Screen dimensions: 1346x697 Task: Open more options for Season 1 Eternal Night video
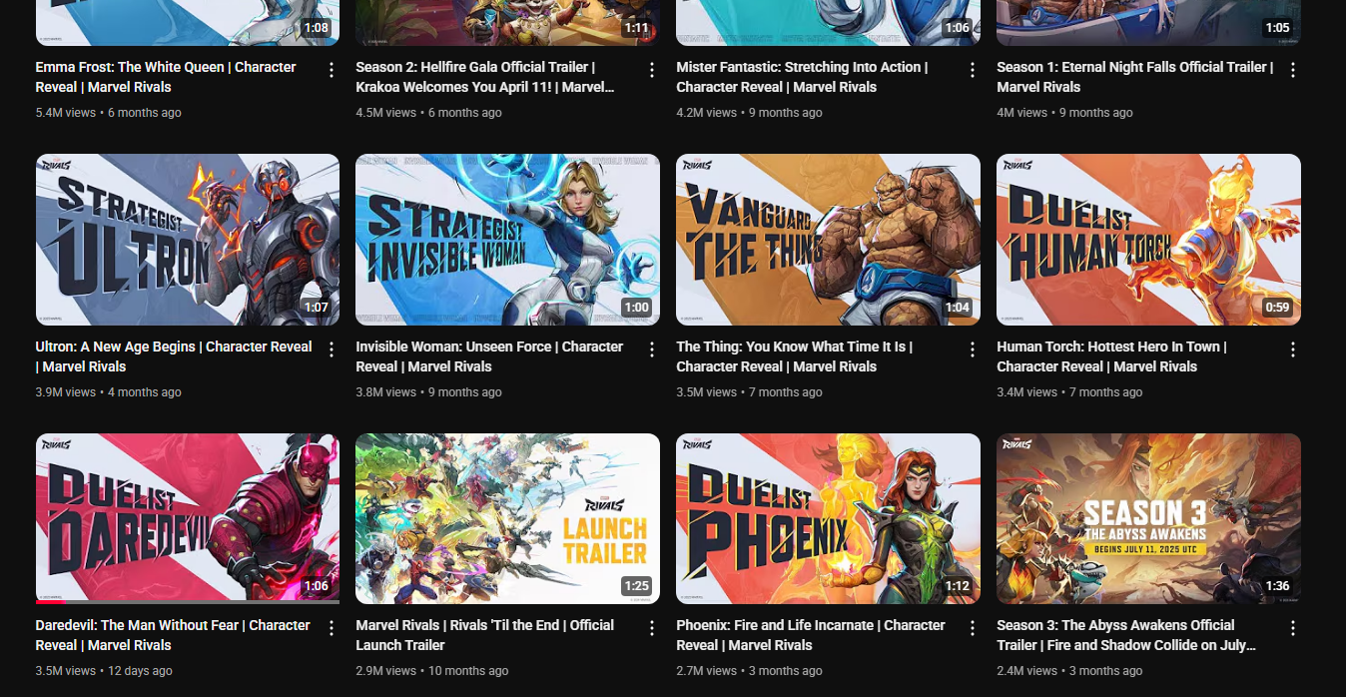(1293, 70)
